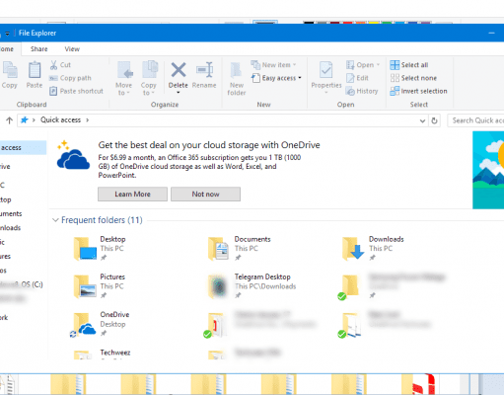Viewport: 504px width, 395px height.
Task: Create a New folder from ribbon
Action: point(237,79)
